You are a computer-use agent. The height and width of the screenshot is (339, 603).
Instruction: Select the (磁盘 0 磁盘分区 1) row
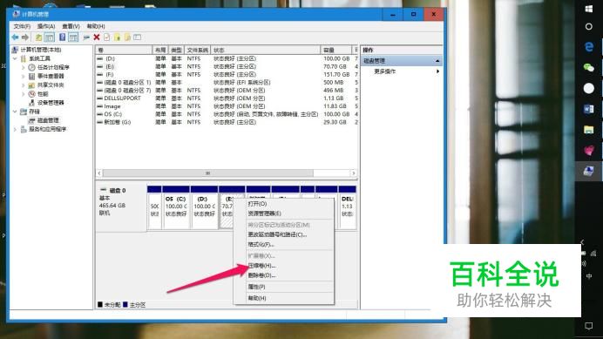coord(227,82)
